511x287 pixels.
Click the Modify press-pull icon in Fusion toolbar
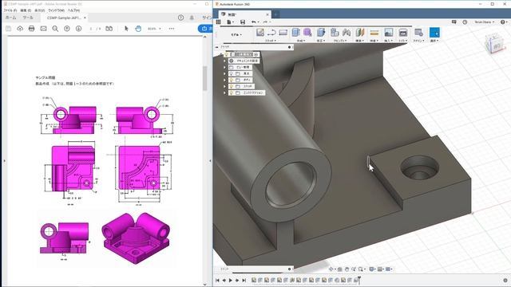tap(321, 33)
